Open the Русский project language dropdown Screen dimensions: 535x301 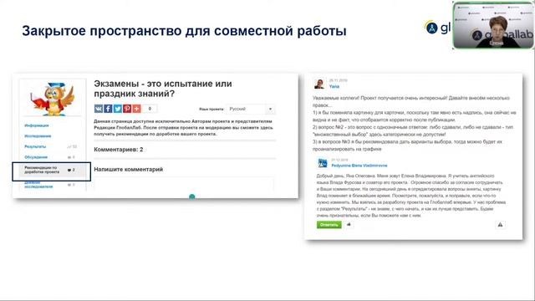pos(251,109)
